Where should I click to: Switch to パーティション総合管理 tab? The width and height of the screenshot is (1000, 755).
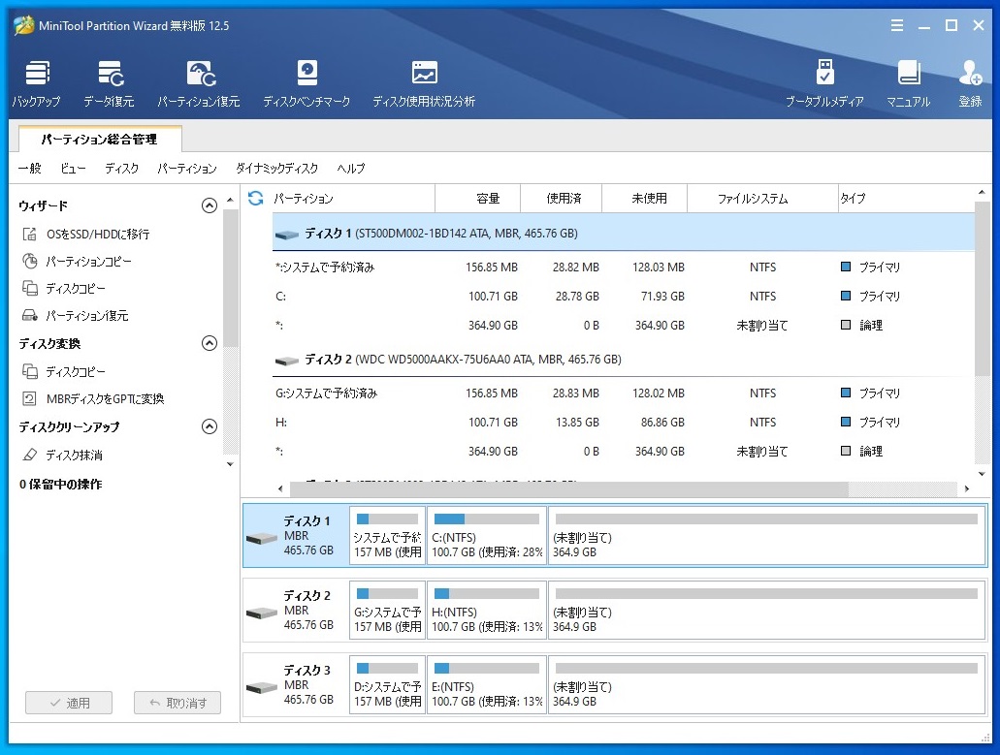pyautogui.click(x=100, y=139)
